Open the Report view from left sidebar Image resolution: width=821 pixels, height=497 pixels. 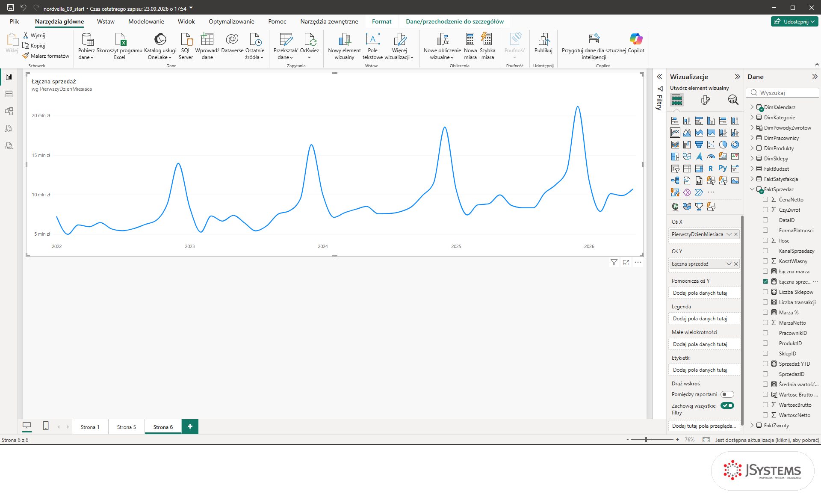(9, 77)
